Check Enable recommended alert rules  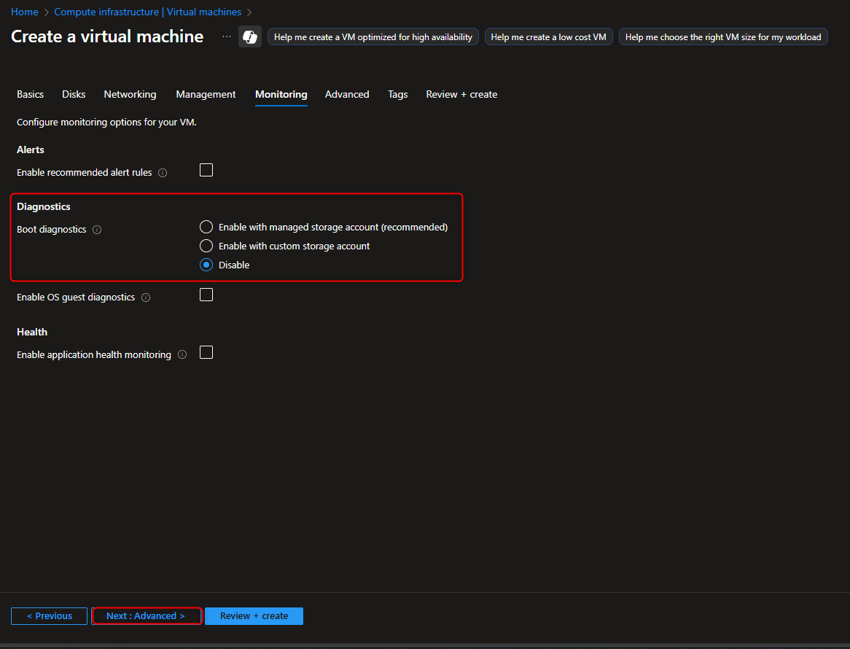tap(206, 169)
